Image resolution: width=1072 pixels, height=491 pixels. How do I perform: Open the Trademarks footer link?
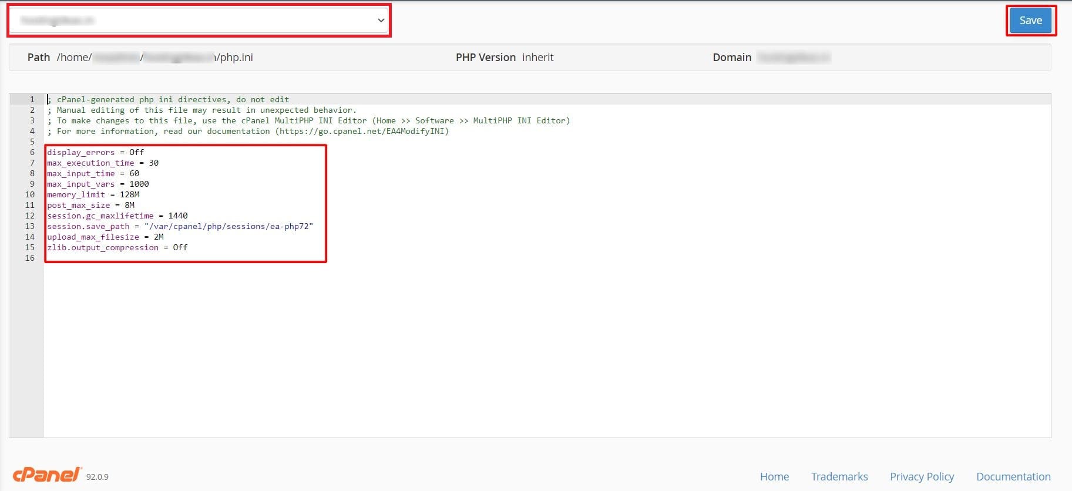(x=839, y=477)
